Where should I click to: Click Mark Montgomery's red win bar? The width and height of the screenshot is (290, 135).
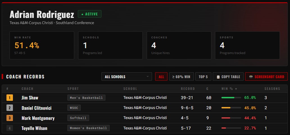pyautogui.click(x=231, y=118)
